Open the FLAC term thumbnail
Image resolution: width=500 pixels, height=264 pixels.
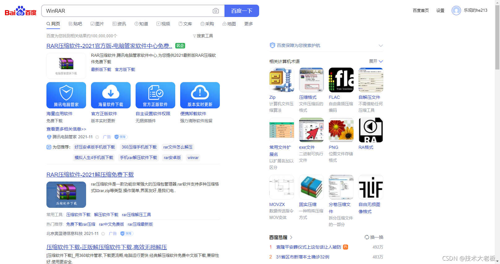coord(341,80)
